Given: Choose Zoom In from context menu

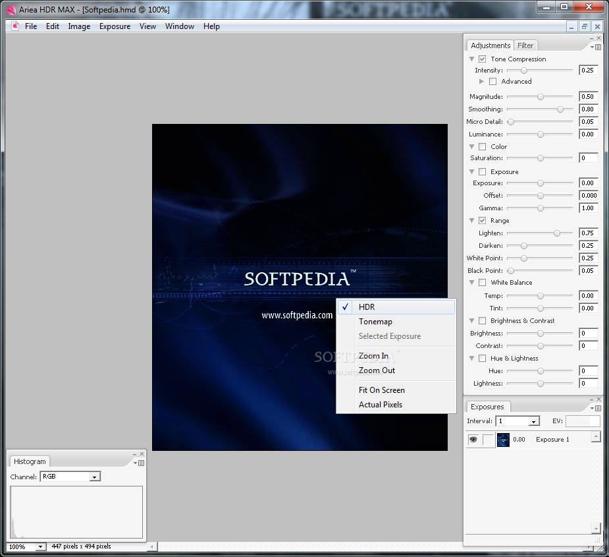Looking at the screenshot, I should click(396, 356).
